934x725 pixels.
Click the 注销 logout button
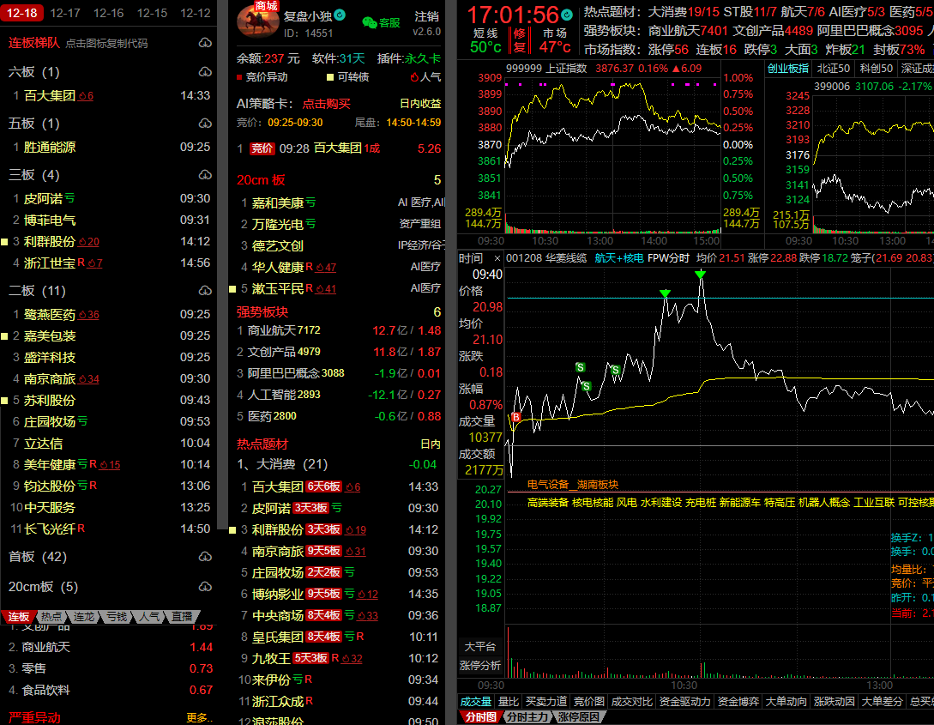(426, 16)
